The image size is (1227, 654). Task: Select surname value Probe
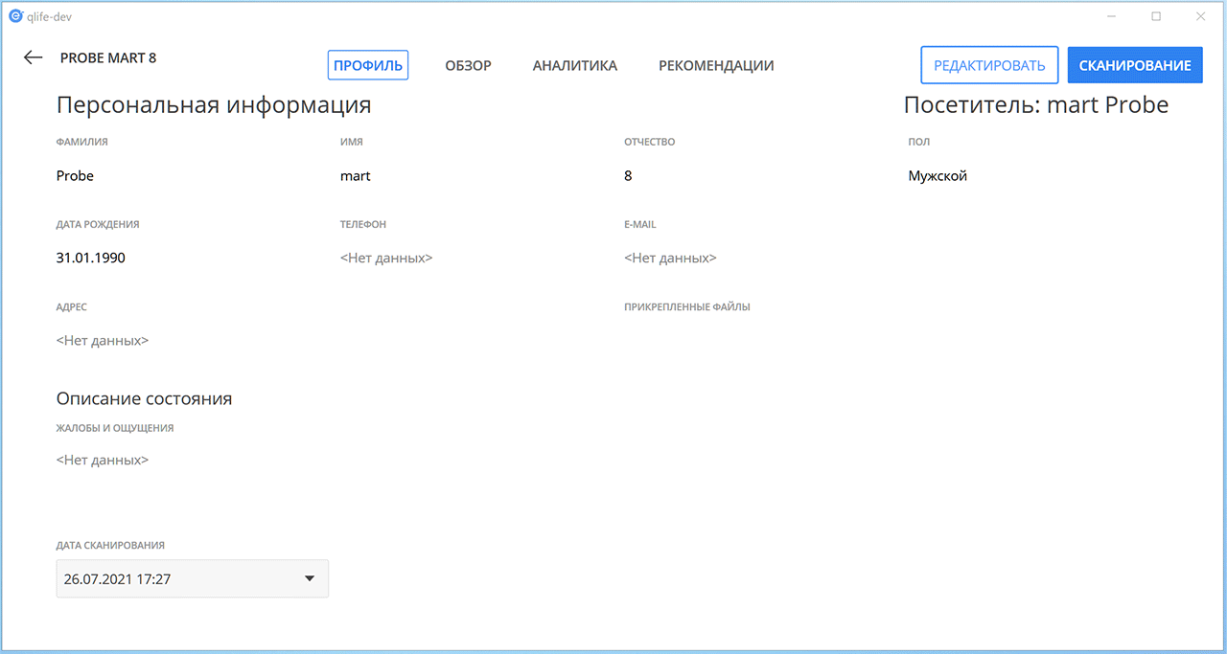(75, 176)
